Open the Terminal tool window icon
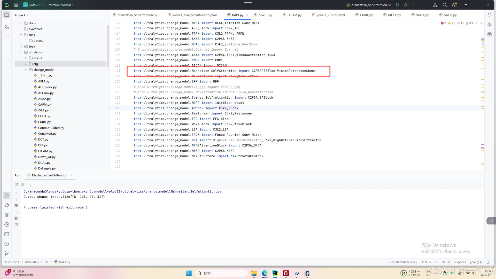Viewport: 496px width, 279px height. click(x=7, y=234)
